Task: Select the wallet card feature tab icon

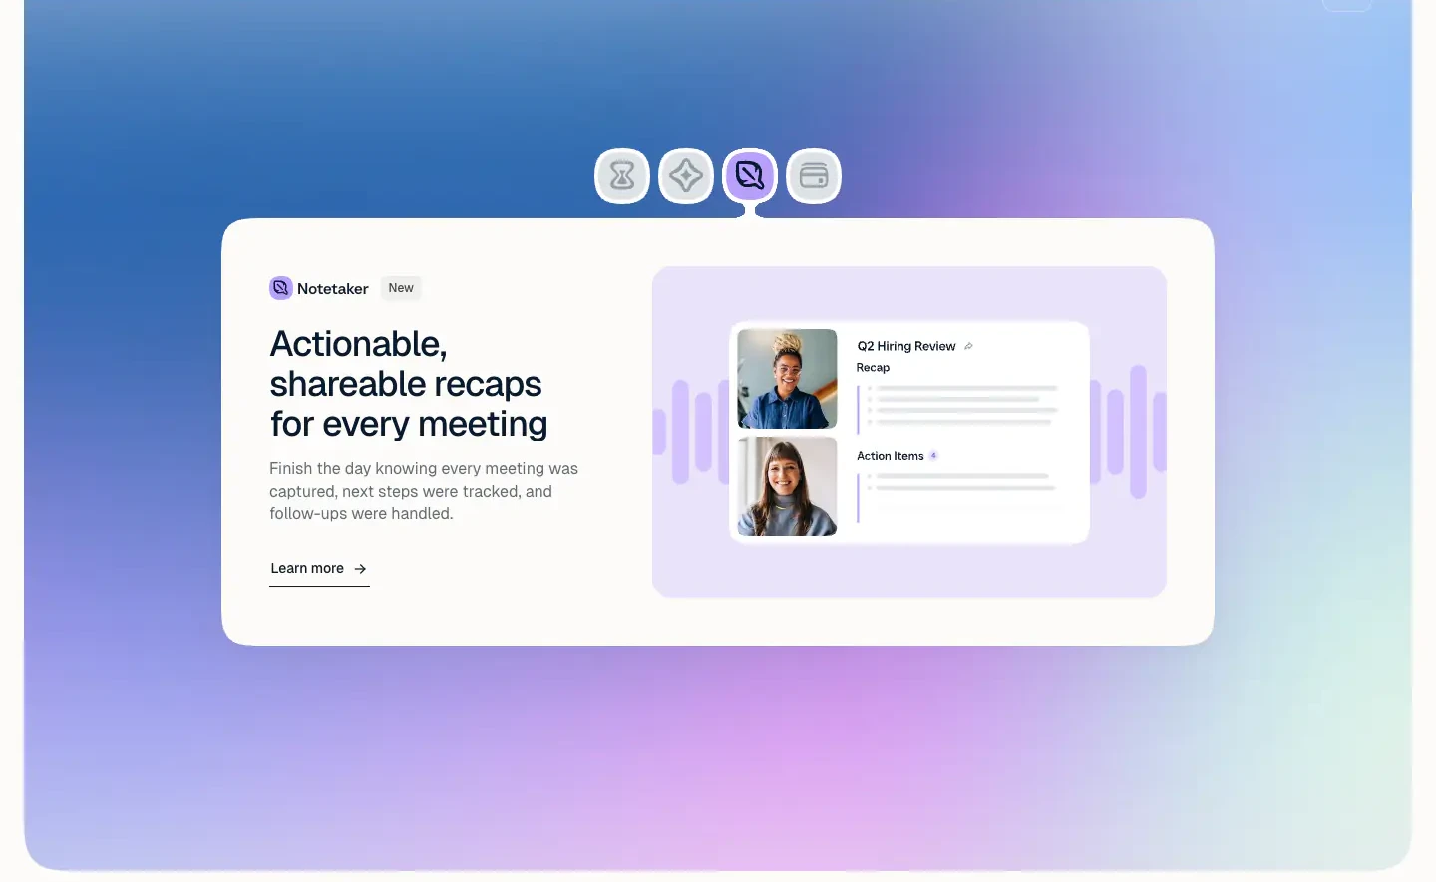Action: click(x=814, y=176)
